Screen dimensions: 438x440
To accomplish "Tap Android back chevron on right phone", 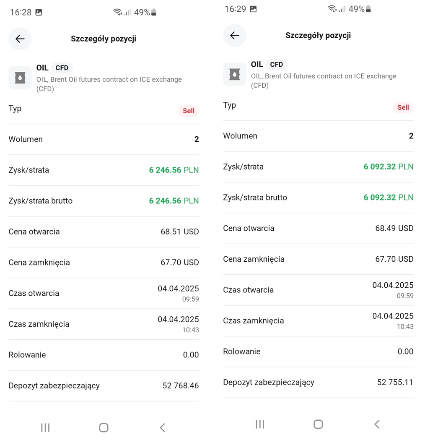I will [377, 424].
